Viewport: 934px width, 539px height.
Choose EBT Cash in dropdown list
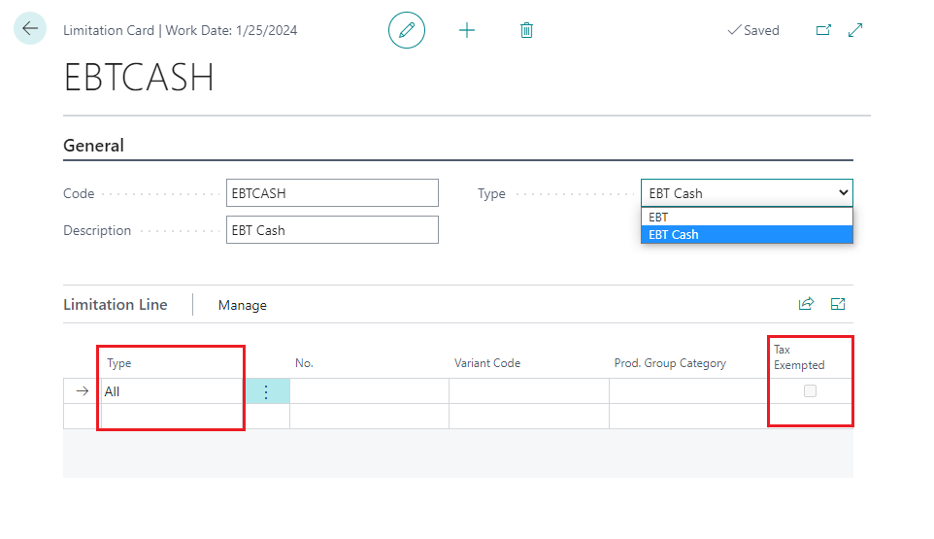click(746, 234)
